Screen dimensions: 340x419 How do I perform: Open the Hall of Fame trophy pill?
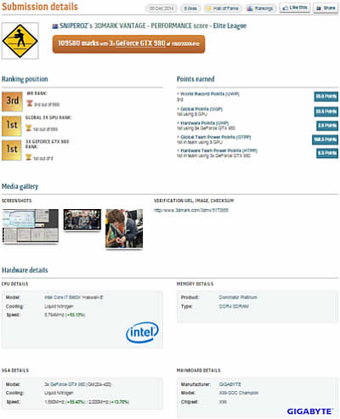coord(223,8)
